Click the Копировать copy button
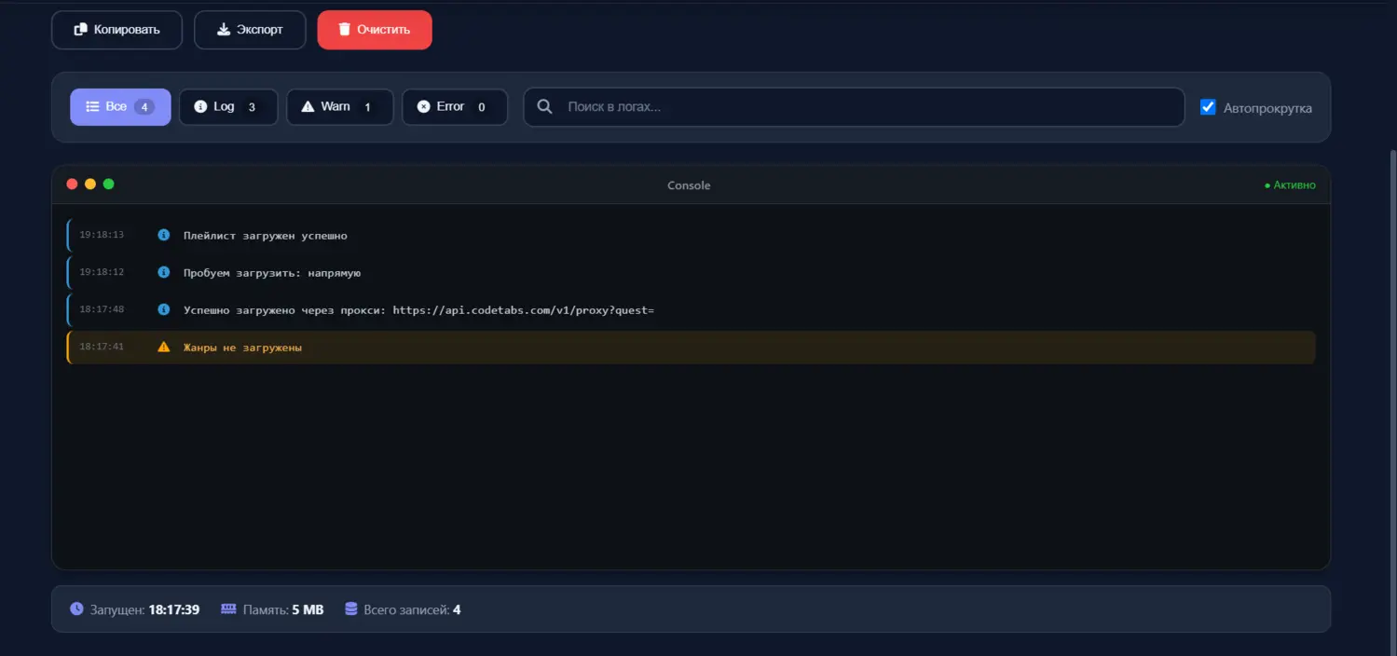1397x656 pixels. 116,30
